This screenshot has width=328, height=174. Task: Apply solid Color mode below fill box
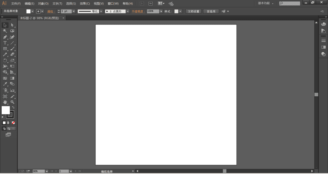pyautogui.click(x=4, y=123)
